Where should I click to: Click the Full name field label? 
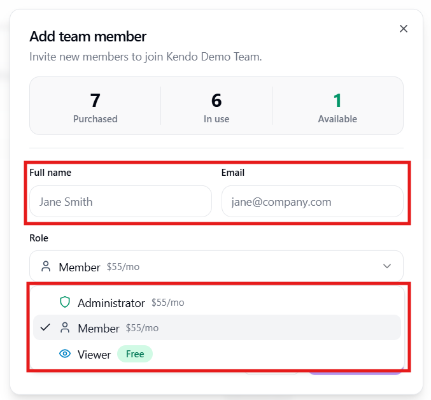tap(50, 173)
